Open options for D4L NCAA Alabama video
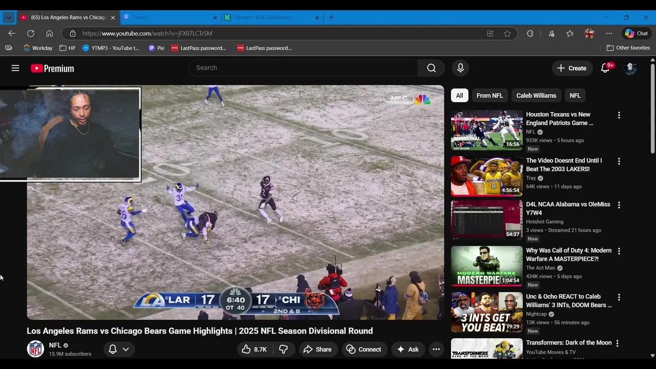 [619, 205]
